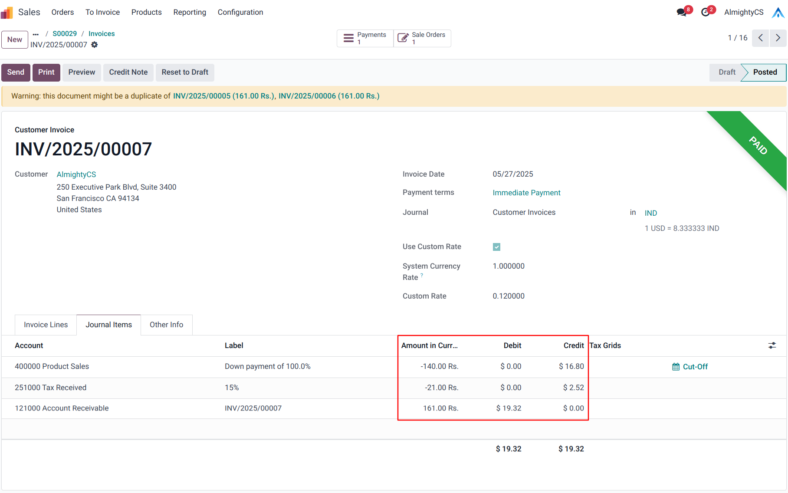Open the Payments smart button
Viewport: 788px width, 493px height.
click(365, 38)
